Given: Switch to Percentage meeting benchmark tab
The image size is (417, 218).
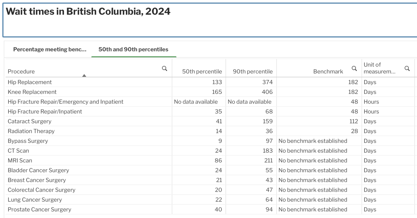Looking at the screenshot, I should pyautogui.click(x=50, y=49).
